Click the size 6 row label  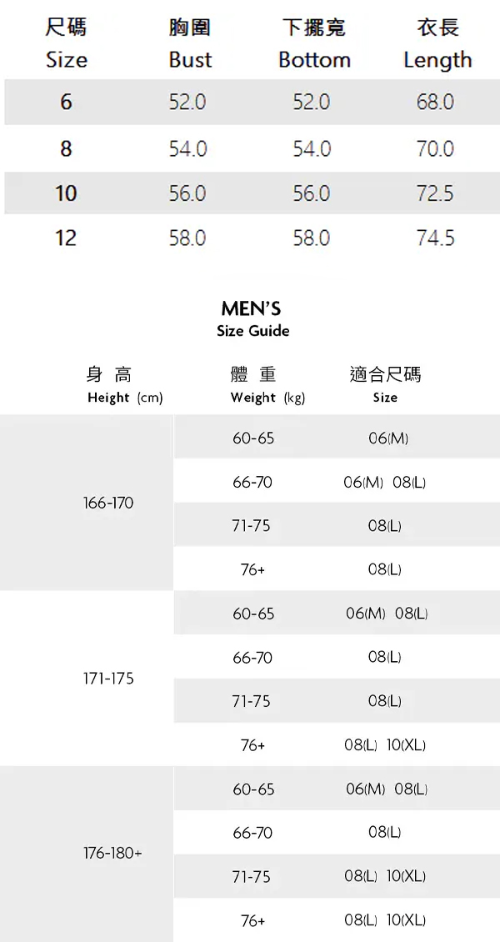tap(66, 103)
